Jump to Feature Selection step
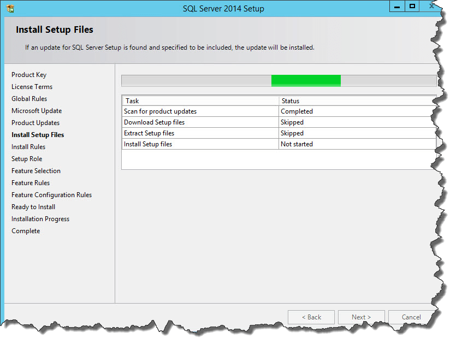The width and height of the screenshot is (456, 344). point(36,171)
